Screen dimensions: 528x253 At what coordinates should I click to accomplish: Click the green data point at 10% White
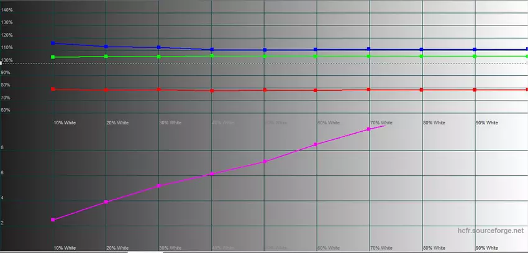point(53,57)
